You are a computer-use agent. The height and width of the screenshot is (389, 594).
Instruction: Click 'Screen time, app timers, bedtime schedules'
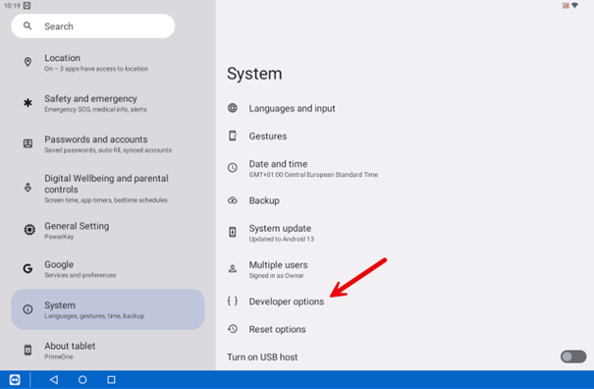point(106,199)
